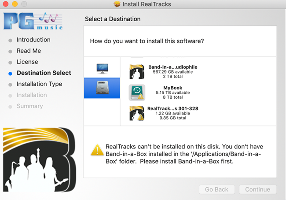The width and height of the screenshot is (286, 200).
Task: Select the Destination Select step
Action: point(44,73)
